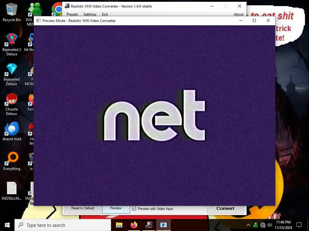This screenshot has height=231, width=309.
Task: Switch to Preview Mode window taskbar icon
Action: [x=163, y=225]
